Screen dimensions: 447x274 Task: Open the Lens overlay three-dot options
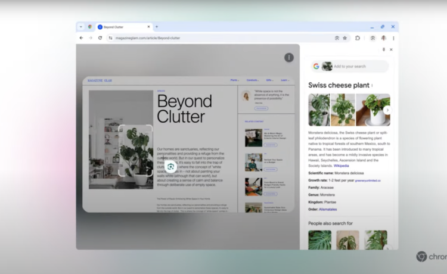pos(289,58)
